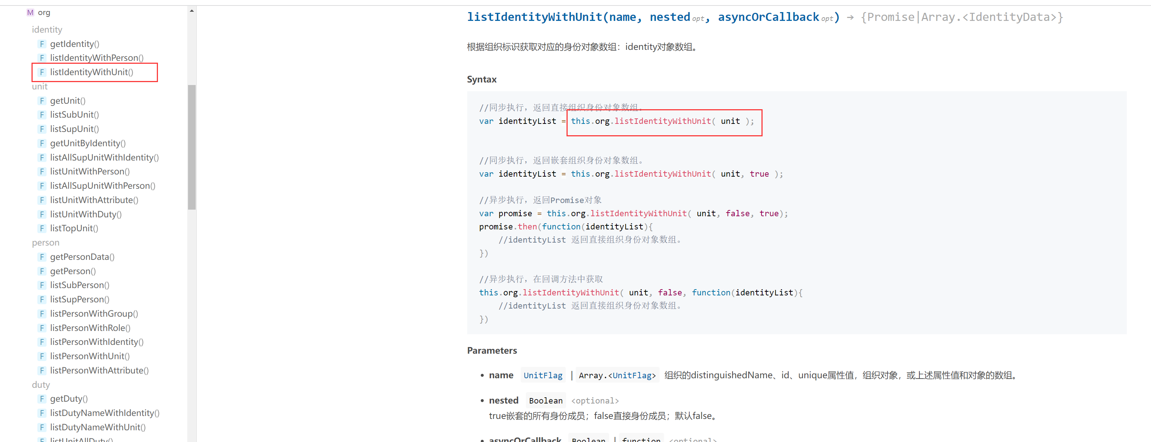Viewport: 1151px width, 442px height.
Task: Click the F icon next to getUnit()
Action: tap(42, 100)
